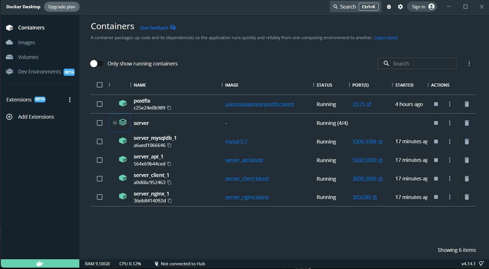Click the Sign in button
Image resolution: width=489 pixels, height=269 pixels.
click(x=422, y=7)
